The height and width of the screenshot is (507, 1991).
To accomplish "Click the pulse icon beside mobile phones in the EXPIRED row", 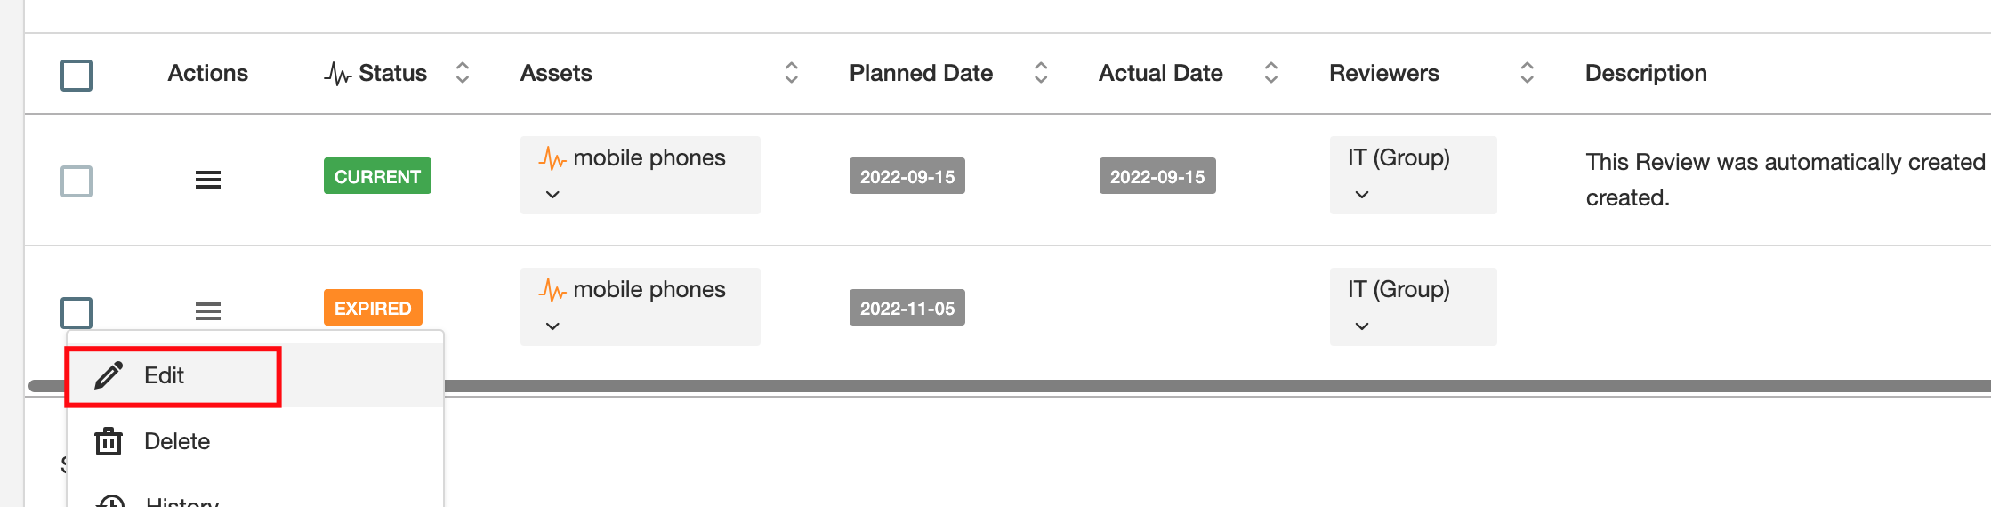I will click(552, 291).
